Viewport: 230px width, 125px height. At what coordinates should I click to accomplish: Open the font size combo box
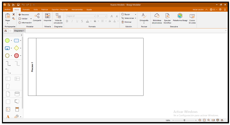[x=102, y=16]
